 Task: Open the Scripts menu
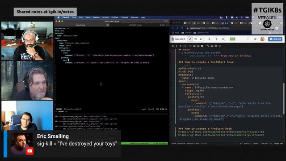click(x=105, y=17)
